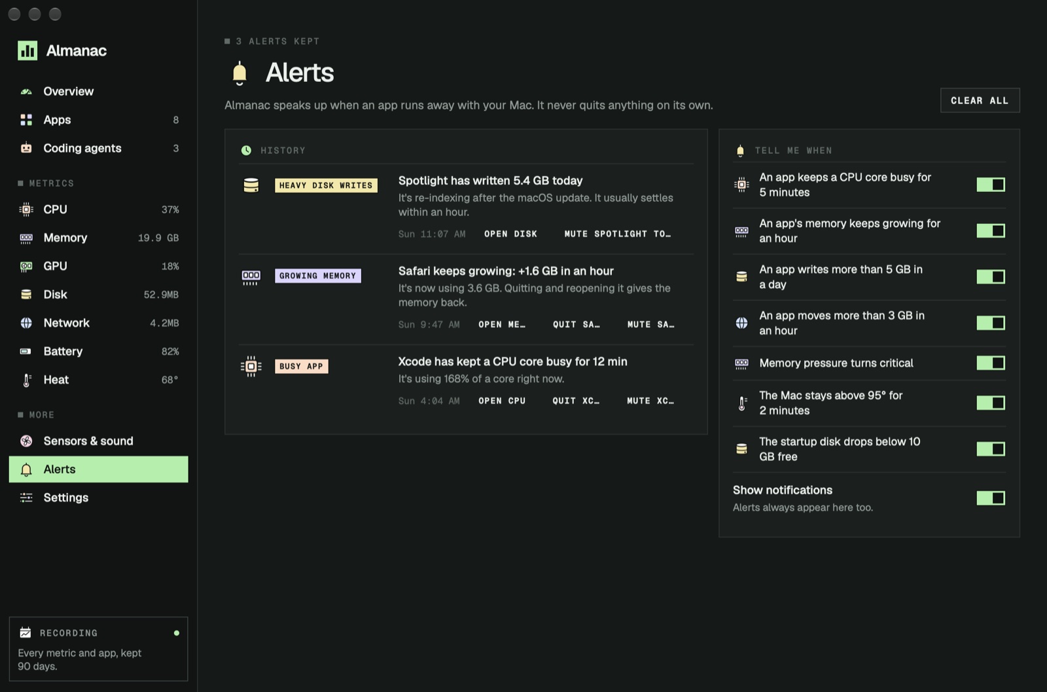The width and height of the screenshot is (1047, 692).
Task: Click the Tell Me When bell icon
Action: pos(740,151)
